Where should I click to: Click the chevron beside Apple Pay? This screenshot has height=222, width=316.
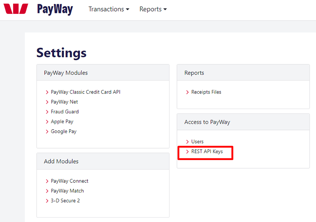pyautogui.click(x=47, y=122)
